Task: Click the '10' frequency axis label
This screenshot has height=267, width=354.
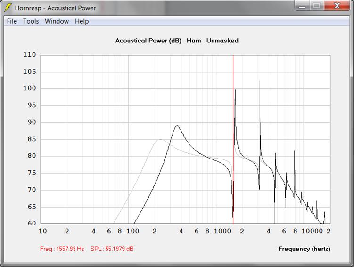Action: tap(43, 231)
